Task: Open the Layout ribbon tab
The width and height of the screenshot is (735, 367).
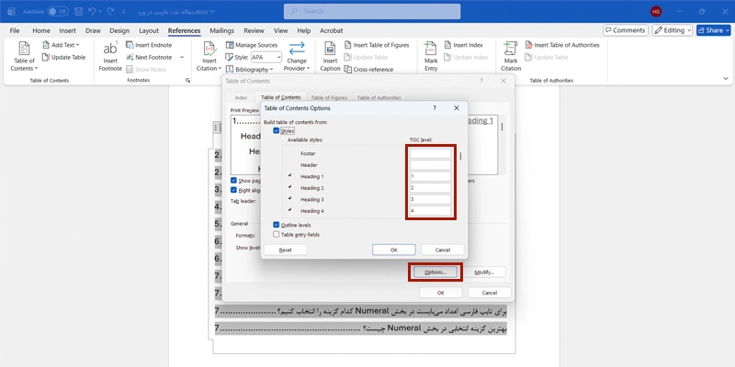Action: [x=149, y=30]
